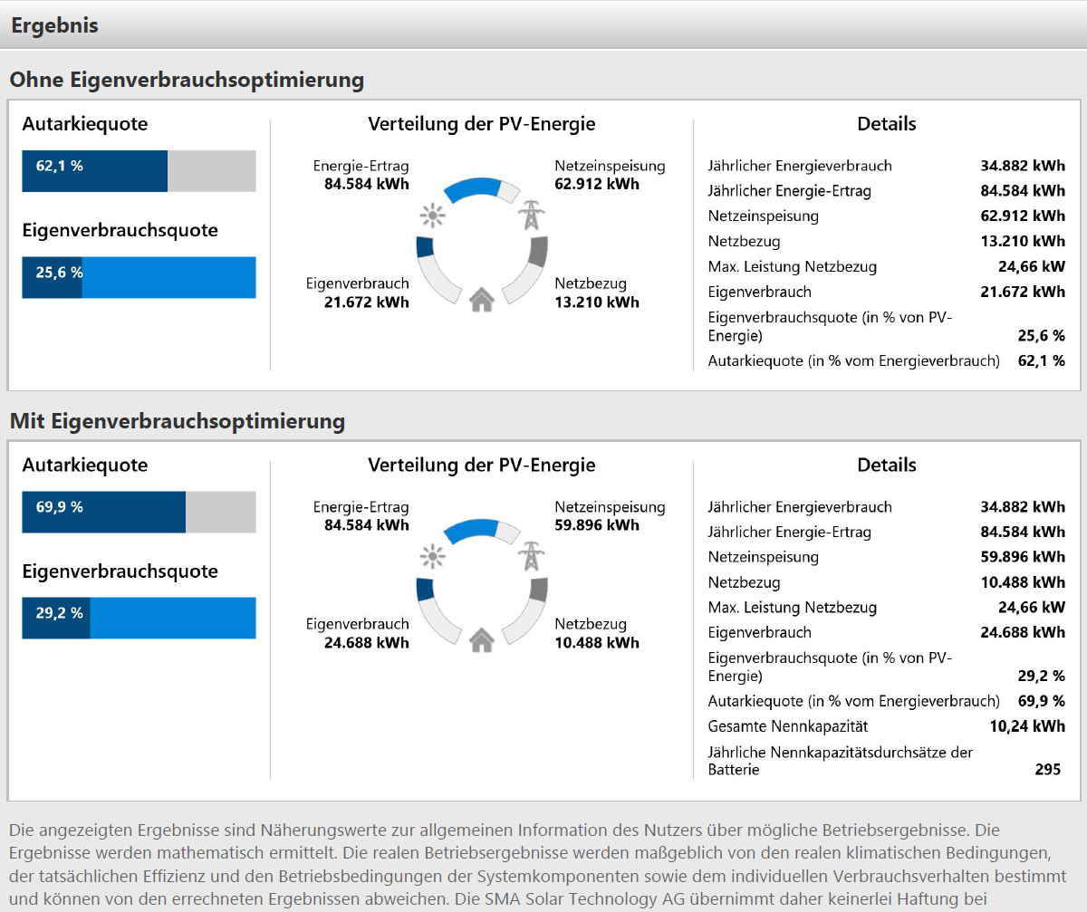
Task: Click the Netzbezug 13.210 kWh diagram label
Action: (x=597, y=293)
